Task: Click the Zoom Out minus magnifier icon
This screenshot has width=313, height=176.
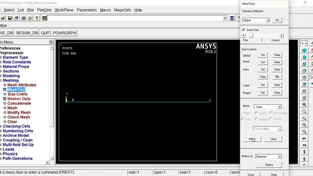Action: point(304,132)
